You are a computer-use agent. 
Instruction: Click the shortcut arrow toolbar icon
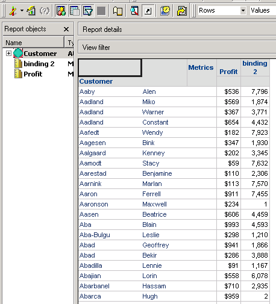point(148,11)
